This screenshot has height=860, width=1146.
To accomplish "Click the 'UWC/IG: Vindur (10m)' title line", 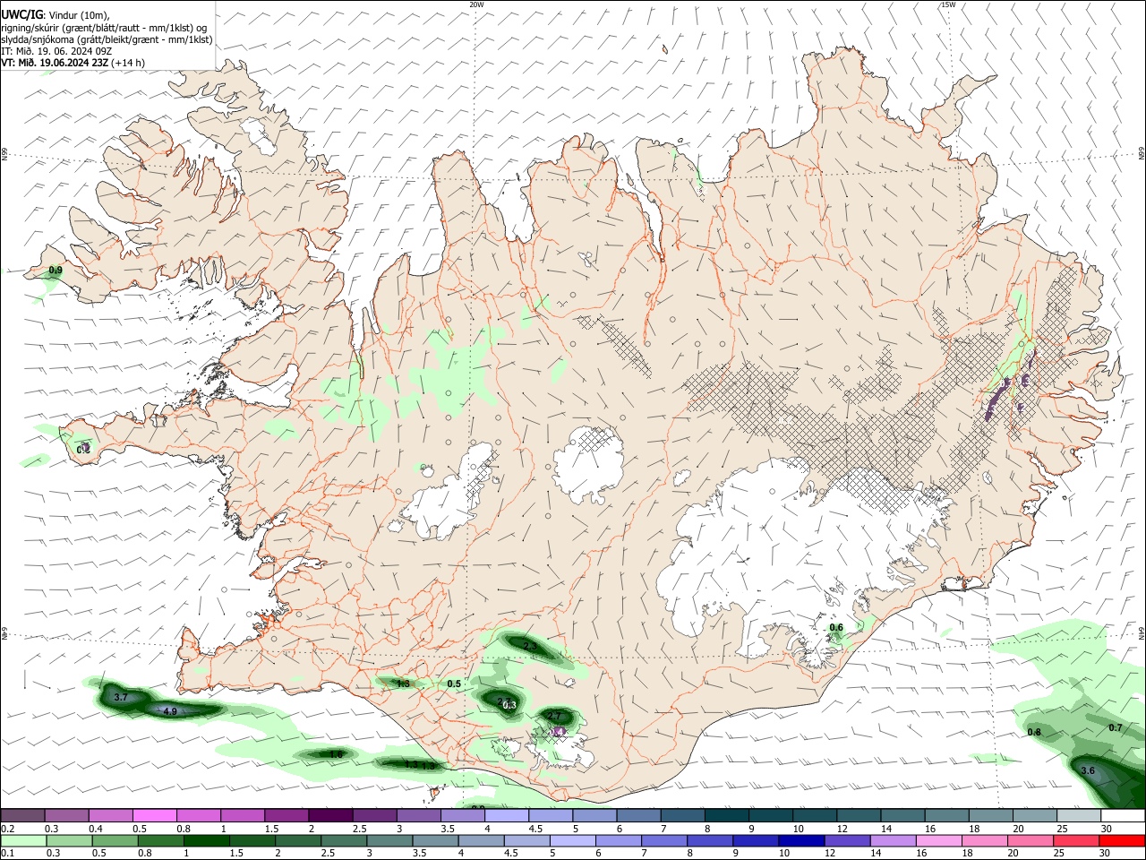I will 56,15.
